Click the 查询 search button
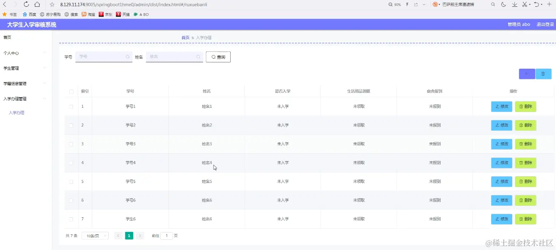The height and width of the screenshot is (250, 556). [x=218, y=57]
